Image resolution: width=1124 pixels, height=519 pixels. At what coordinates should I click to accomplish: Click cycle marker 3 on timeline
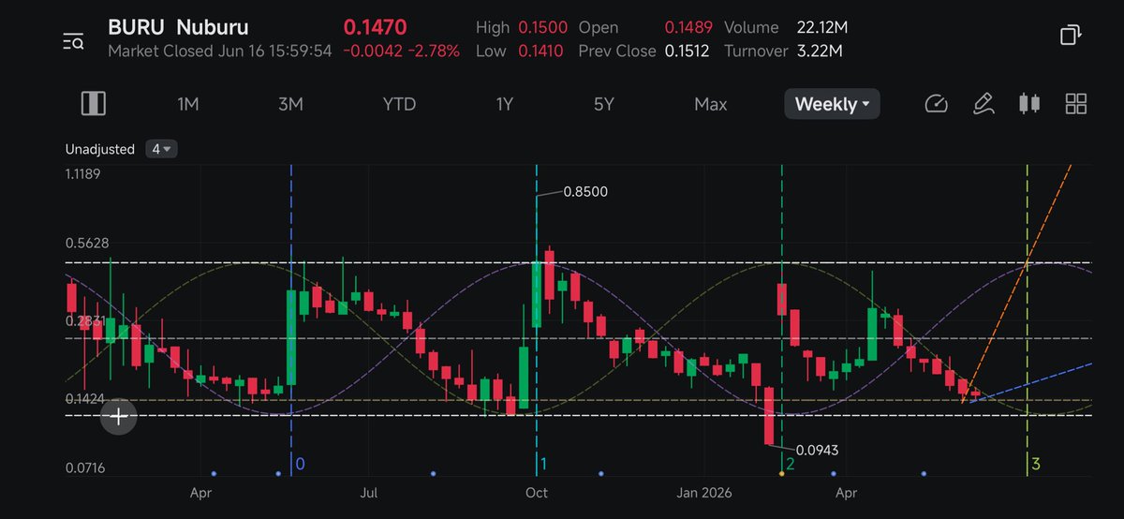1036,464
